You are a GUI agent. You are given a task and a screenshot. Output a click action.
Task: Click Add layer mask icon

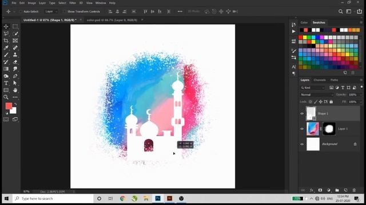pos(320,190)
